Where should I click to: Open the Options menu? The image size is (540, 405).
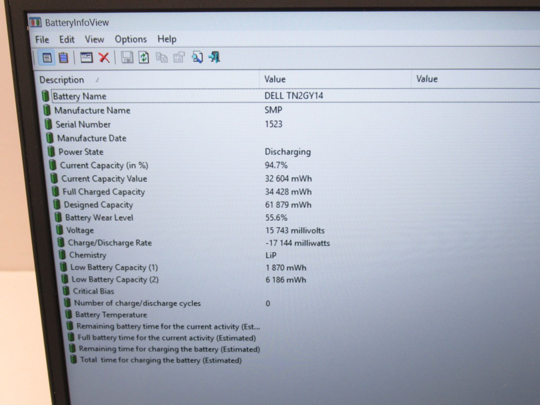131,39
